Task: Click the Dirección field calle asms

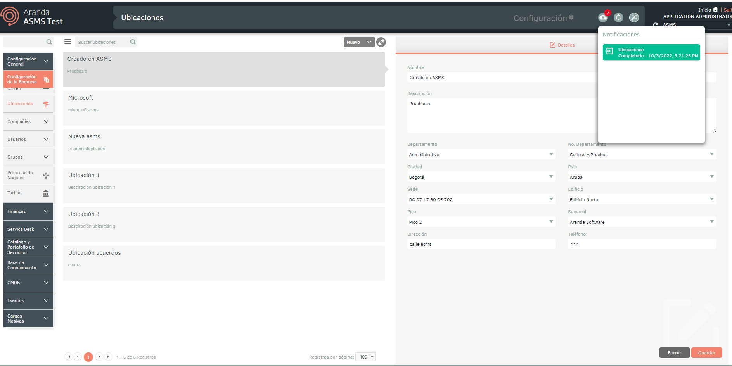Action: pyautogui.click(x=481, y=244)
